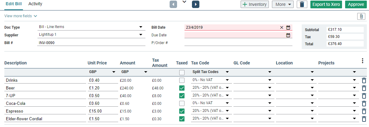This screenshot has height=127, width=369.
Task: Open the Supplier dropdown
Action: click(140, 35)
